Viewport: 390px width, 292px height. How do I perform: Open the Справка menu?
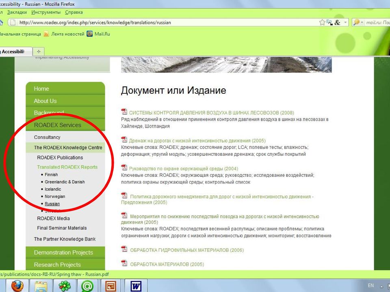point(74,12)
